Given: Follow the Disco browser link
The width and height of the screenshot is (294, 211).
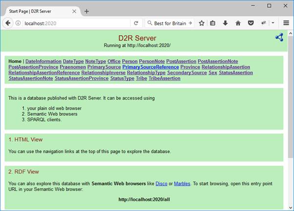Looking at the screenshot, I should (x=161, y=183).
